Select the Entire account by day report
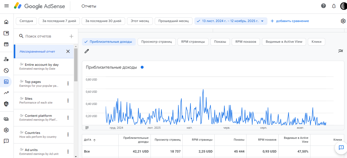The width and height of the screenshot is (347, 158). coord(41,66)
